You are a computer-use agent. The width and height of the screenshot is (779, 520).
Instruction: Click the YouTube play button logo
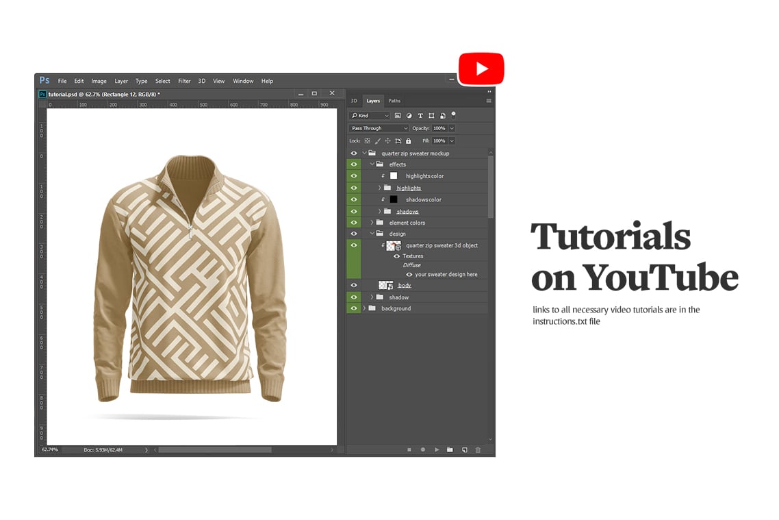[481, 68]
